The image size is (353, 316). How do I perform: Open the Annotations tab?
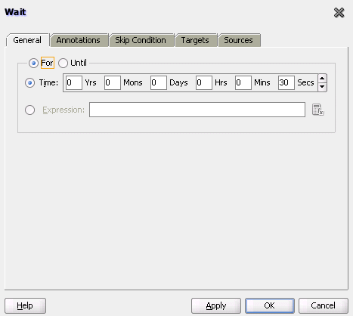79,40
